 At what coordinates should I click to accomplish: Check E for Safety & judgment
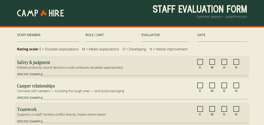[x=200, y=62]
